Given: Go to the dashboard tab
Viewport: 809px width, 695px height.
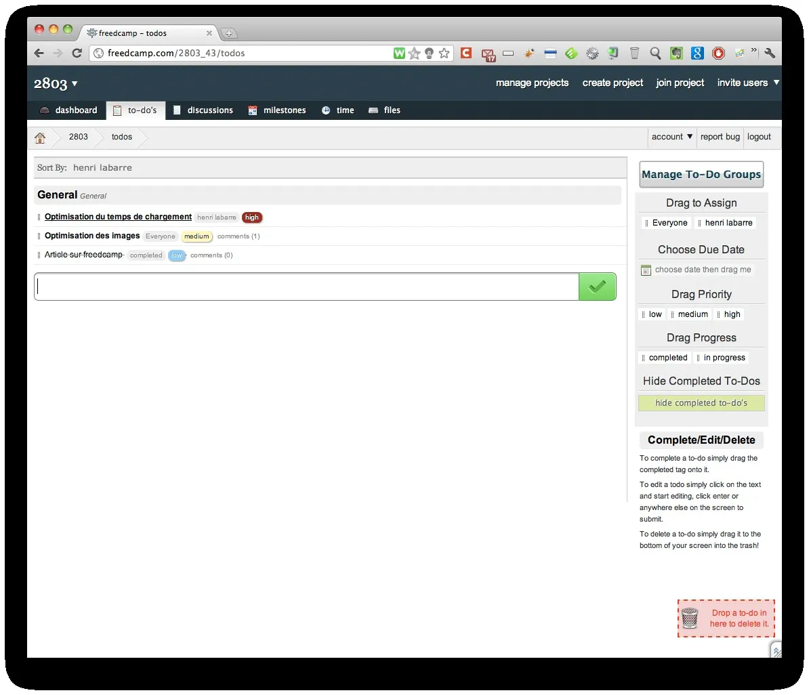Looking at the screenshot, I should coord(68,110).
